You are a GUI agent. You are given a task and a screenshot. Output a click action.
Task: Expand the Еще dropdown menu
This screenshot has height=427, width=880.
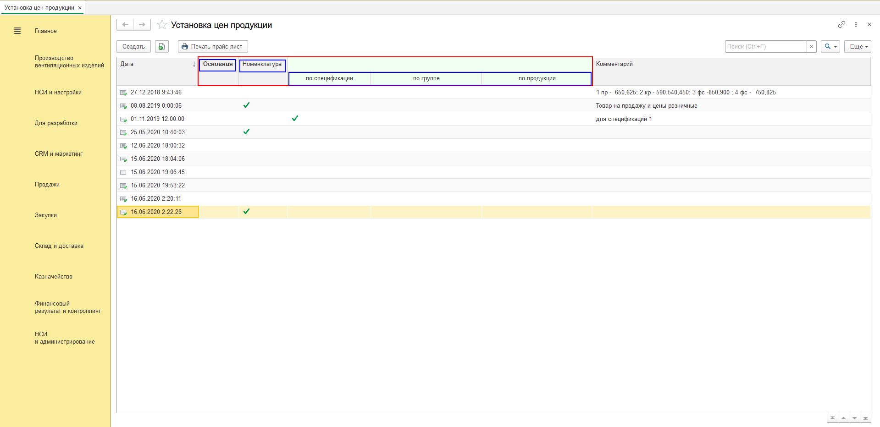point(857,46)
